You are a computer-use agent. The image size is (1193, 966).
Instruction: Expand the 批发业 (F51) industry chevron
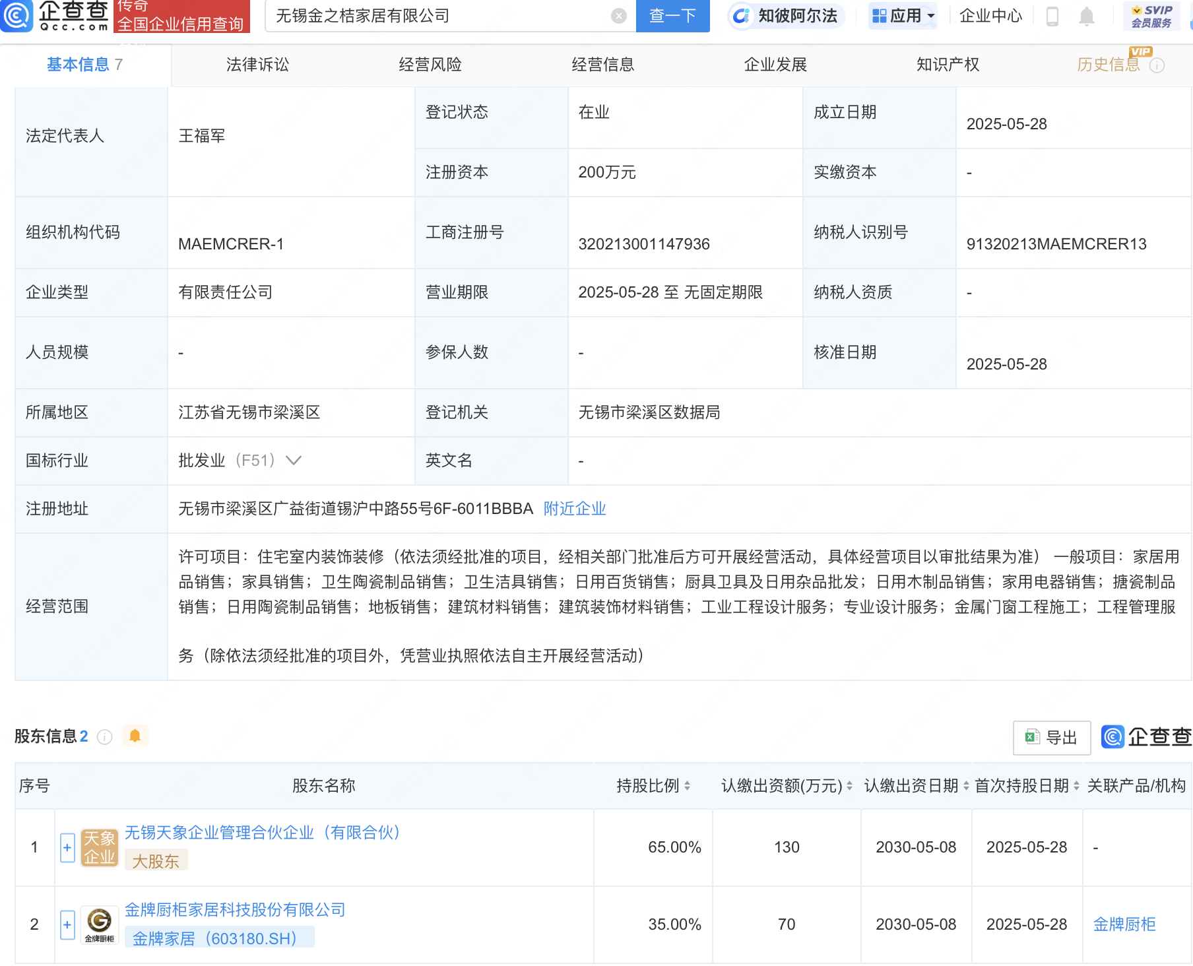tap(293, 461)
